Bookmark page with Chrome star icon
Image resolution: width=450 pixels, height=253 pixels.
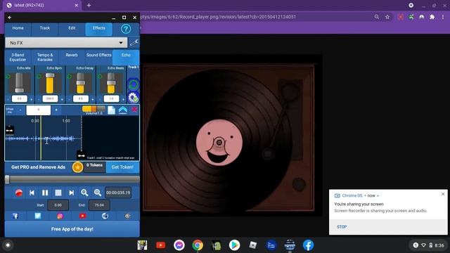387,17
